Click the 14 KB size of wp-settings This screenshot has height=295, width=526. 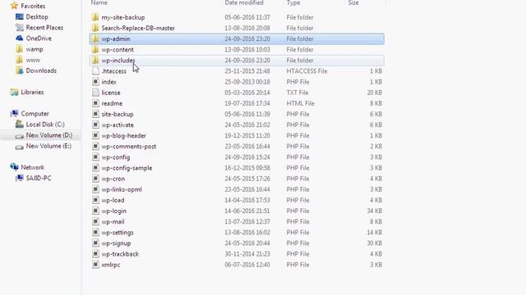(x=375, y=233)
